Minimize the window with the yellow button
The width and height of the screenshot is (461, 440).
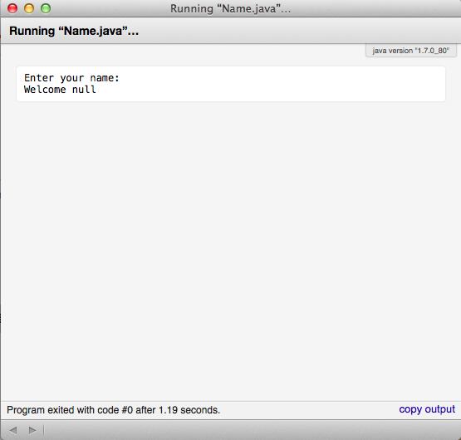(x=29, y=8)
